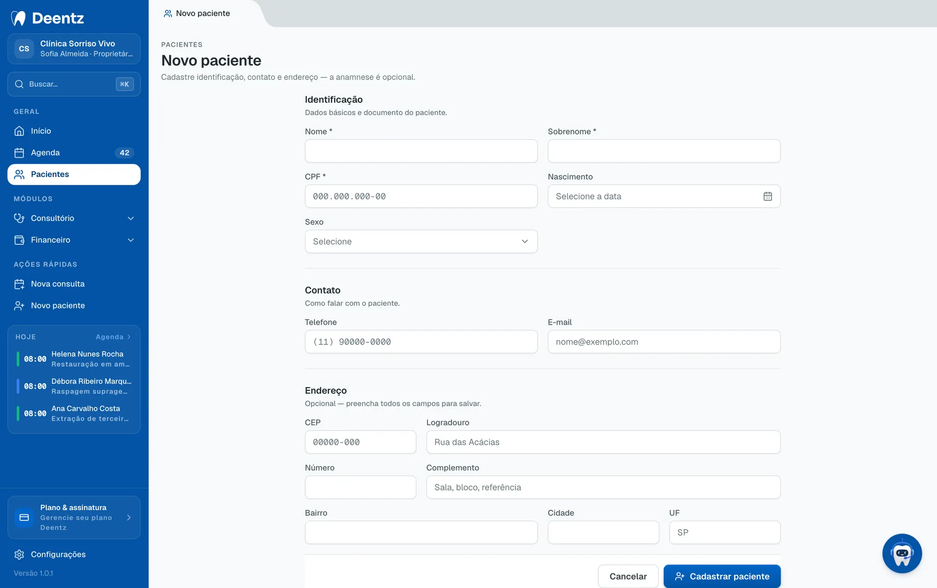The image size is (937, 588).
Task: Click the search magnifier icon
Action: point(19,84)
